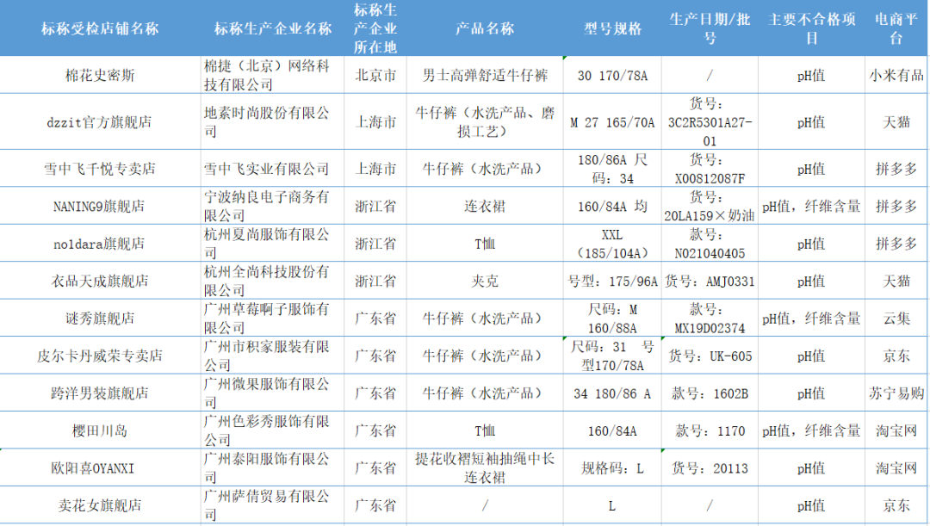Click shop cell 樱田川岛
Viewport: 930px width, 526px height.
click(100, 430)
